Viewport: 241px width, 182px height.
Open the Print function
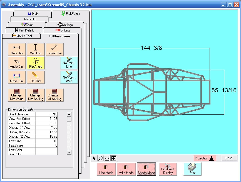coord(192,169)
